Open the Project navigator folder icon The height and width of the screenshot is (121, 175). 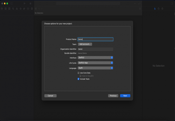pos(2,9)
